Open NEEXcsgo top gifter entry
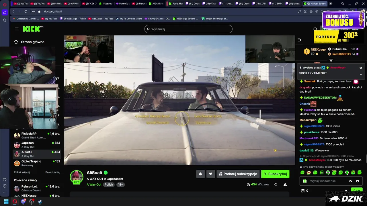The width and height of the screenshot is (367, 206). coord(315,51)
